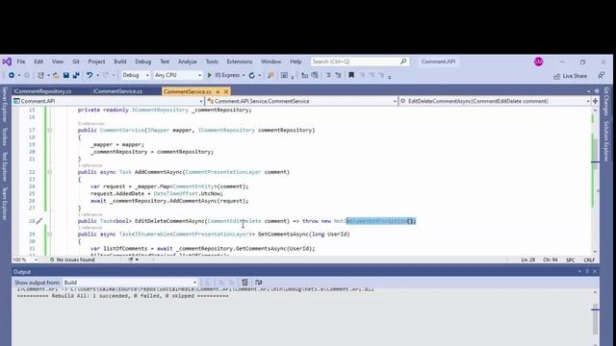Screen dimensions: 616x346
Task: Open IIS Express launch target dropdown arrow
Action: coord(244,75)
